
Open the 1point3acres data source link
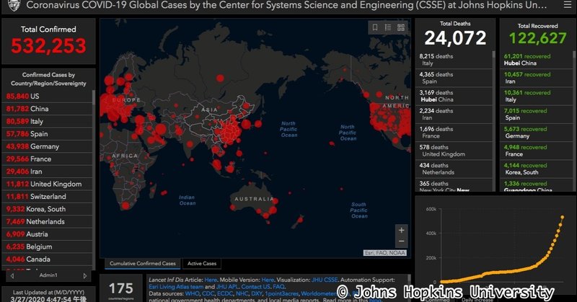[x=281, y=293]
